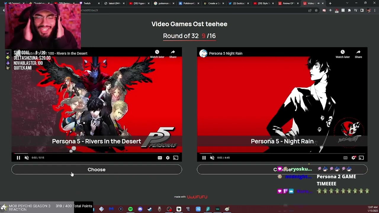379x213 pixels.
Task: Choose Persona 5 - Night Rain
Action: tap(282, 170)
